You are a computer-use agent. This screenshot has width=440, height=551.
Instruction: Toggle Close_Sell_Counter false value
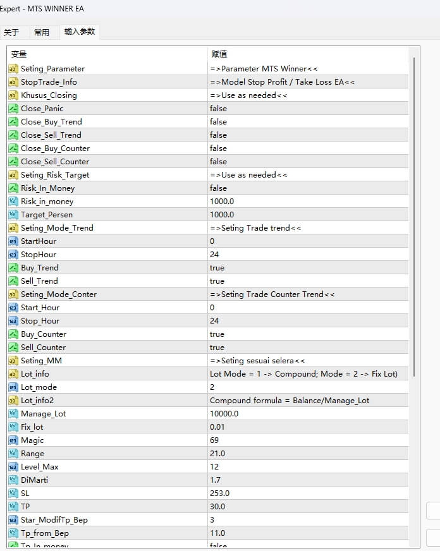pyautogui.click(x=218, y=161)
